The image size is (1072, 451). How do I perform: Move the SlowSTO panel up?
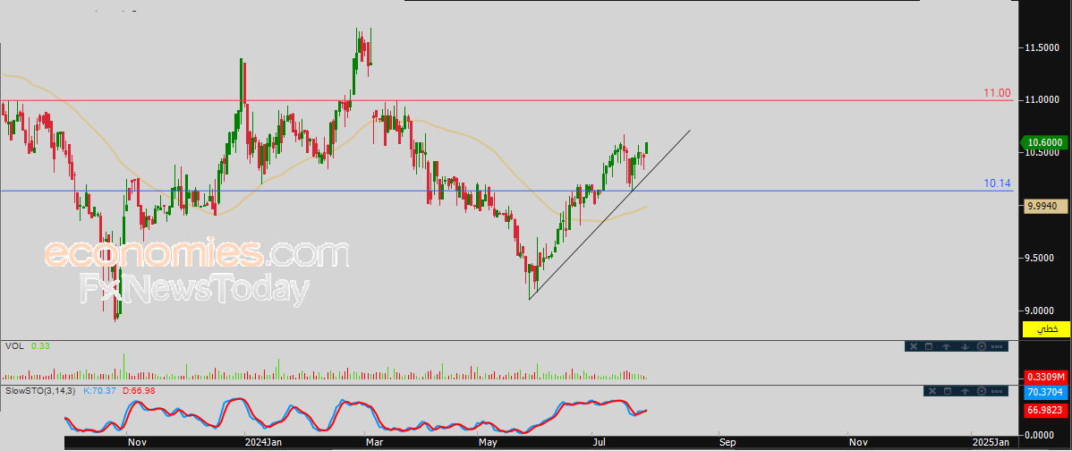965,391
